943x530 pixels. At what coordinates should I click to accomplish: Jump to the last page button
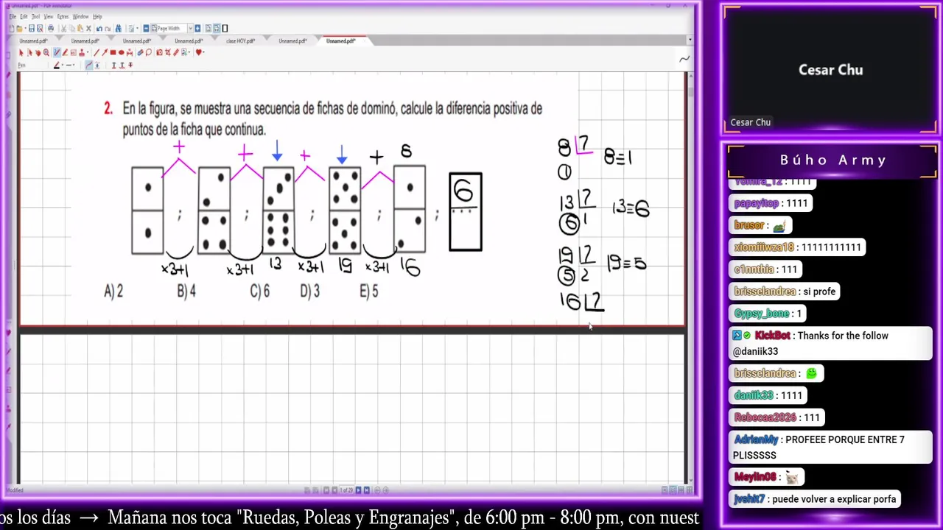[x=366, y=490]
